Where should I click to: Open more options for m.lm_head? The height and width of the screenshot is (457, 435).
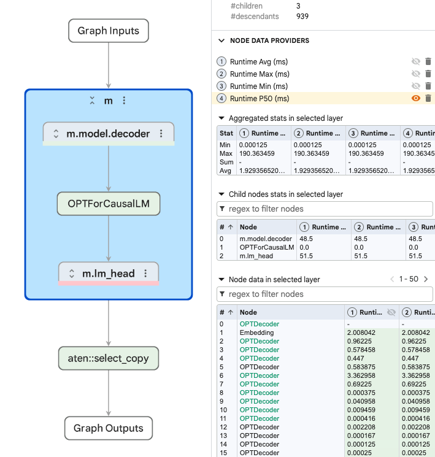(x=145, y=274)
